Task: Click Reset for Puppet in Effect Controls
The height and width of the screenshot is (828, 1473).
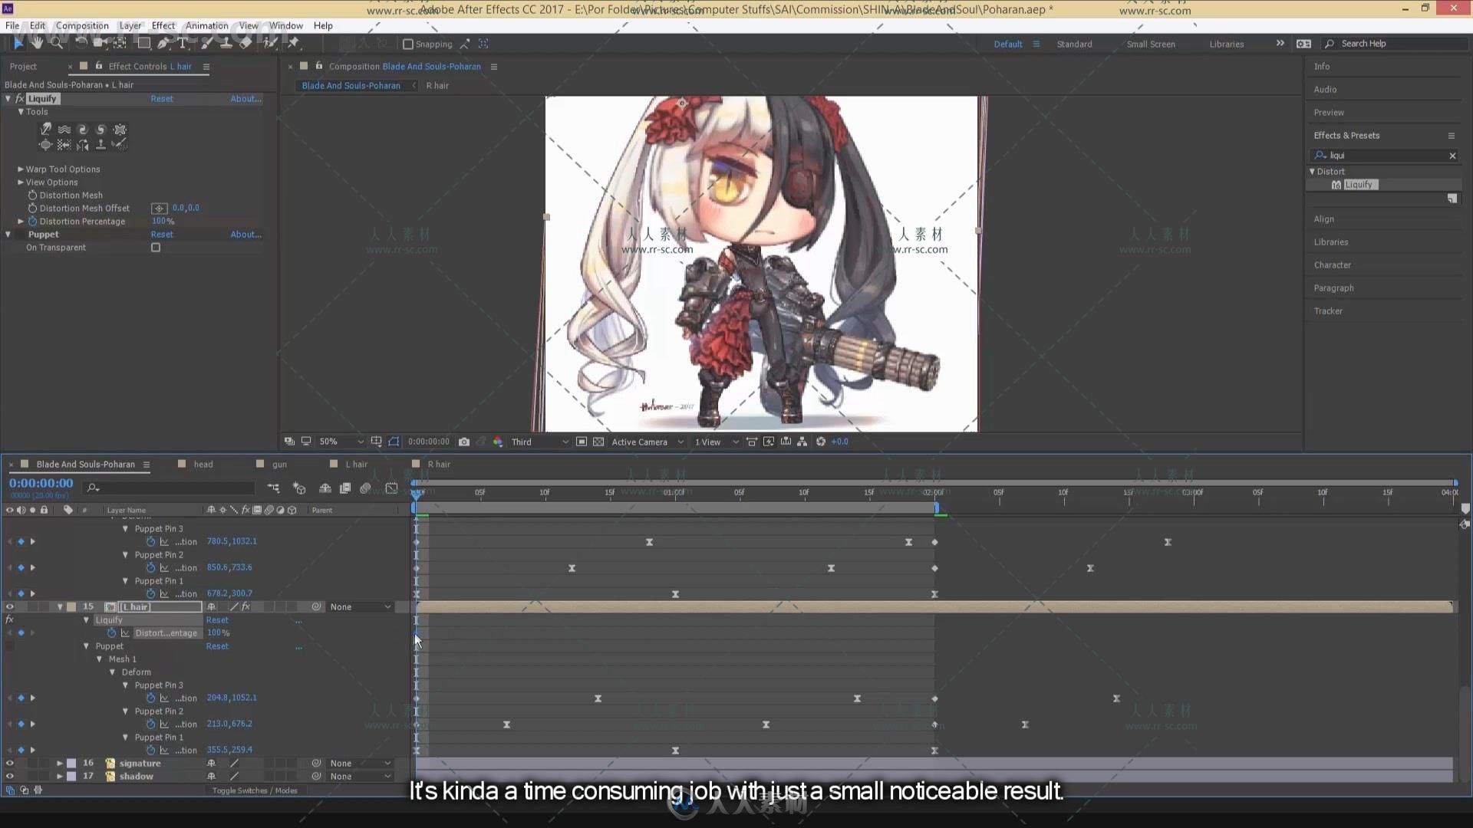Action: pos(162,235)
